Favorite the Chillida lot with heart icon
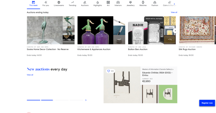The width and height of the screenshot is (216, 113). click(x=109, y=71)
